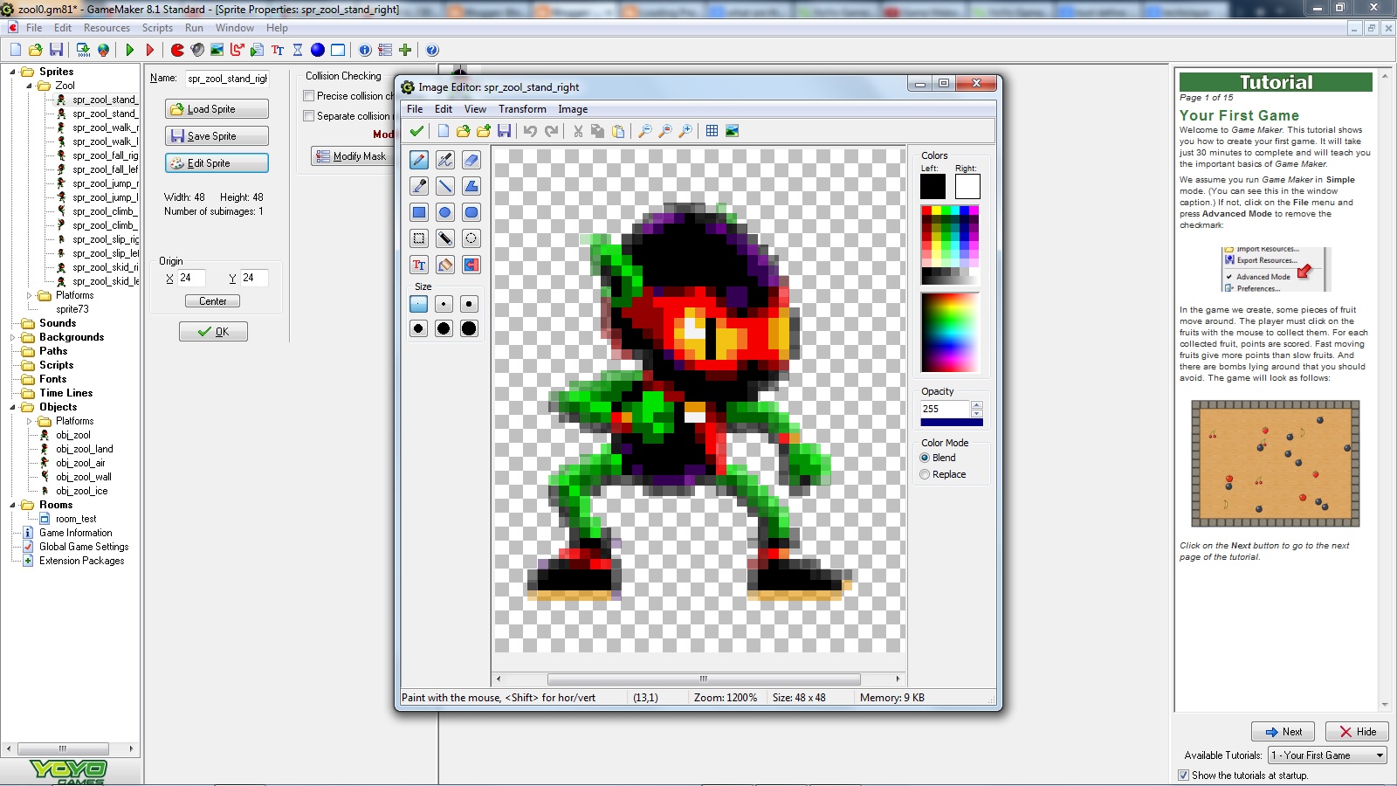This screenshot has width=1397, height=786.
Task: Open the View menu in Image Editor
Action: [x=475, y=109]
